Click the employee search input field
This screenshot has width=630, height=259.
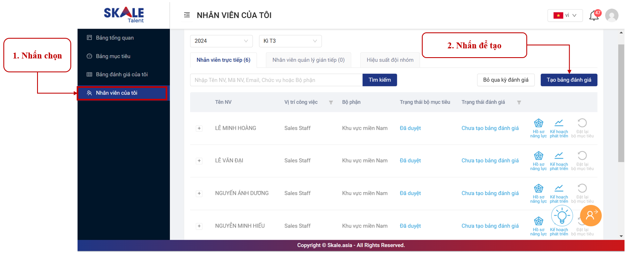[x=276, y=80]
